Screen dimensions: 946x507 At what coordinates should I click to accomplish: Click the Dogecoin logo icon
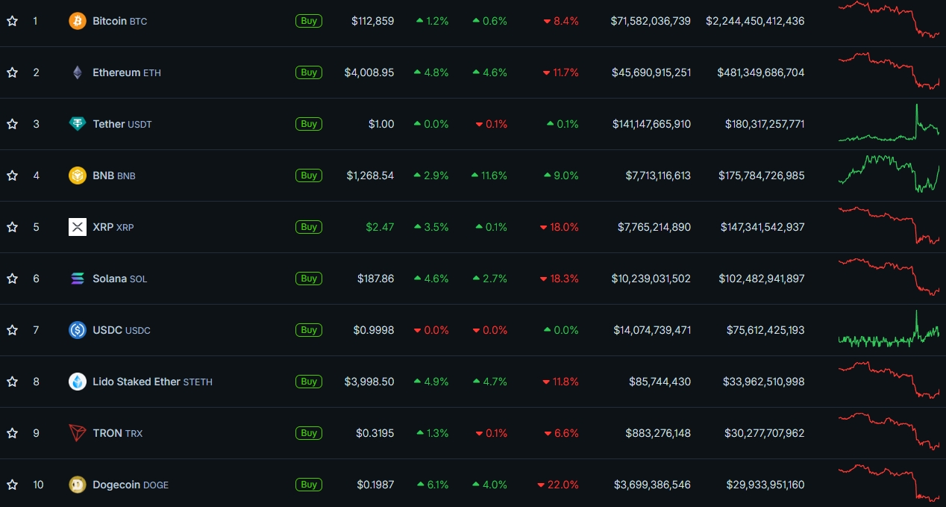pyautogui.click(x=78, y=485)
